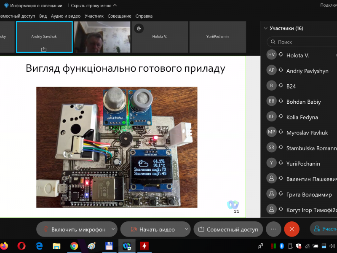This screenshot has width=337, height=253.
Task: Click the Совместный доступ share button
Action: (228, 229)
